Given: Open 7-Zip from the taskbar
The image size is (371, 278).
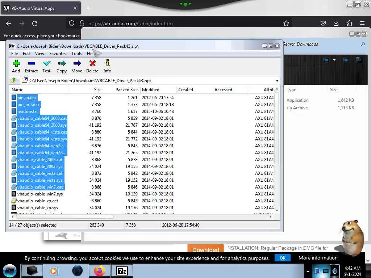Looking at the screenshot, I should [122, 271].
